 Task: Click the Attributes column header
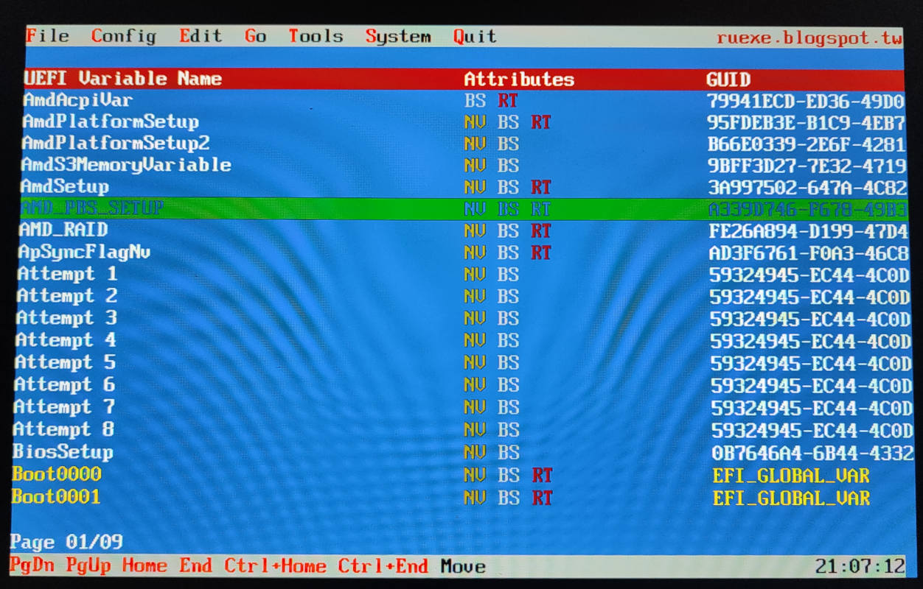click(518, 80)
